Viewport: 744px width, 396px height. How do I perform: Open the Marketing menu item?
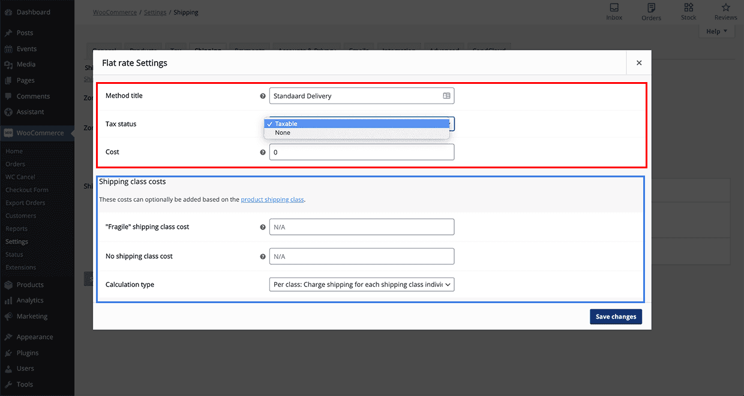[x=37, y=316]
